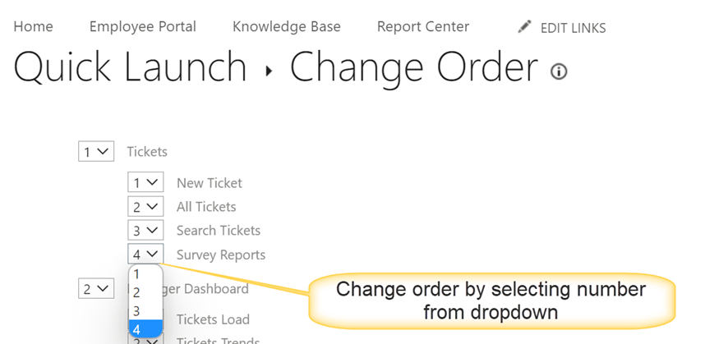Select option 1 in the open list
This screenshot has width=705, height=344.
145,274
